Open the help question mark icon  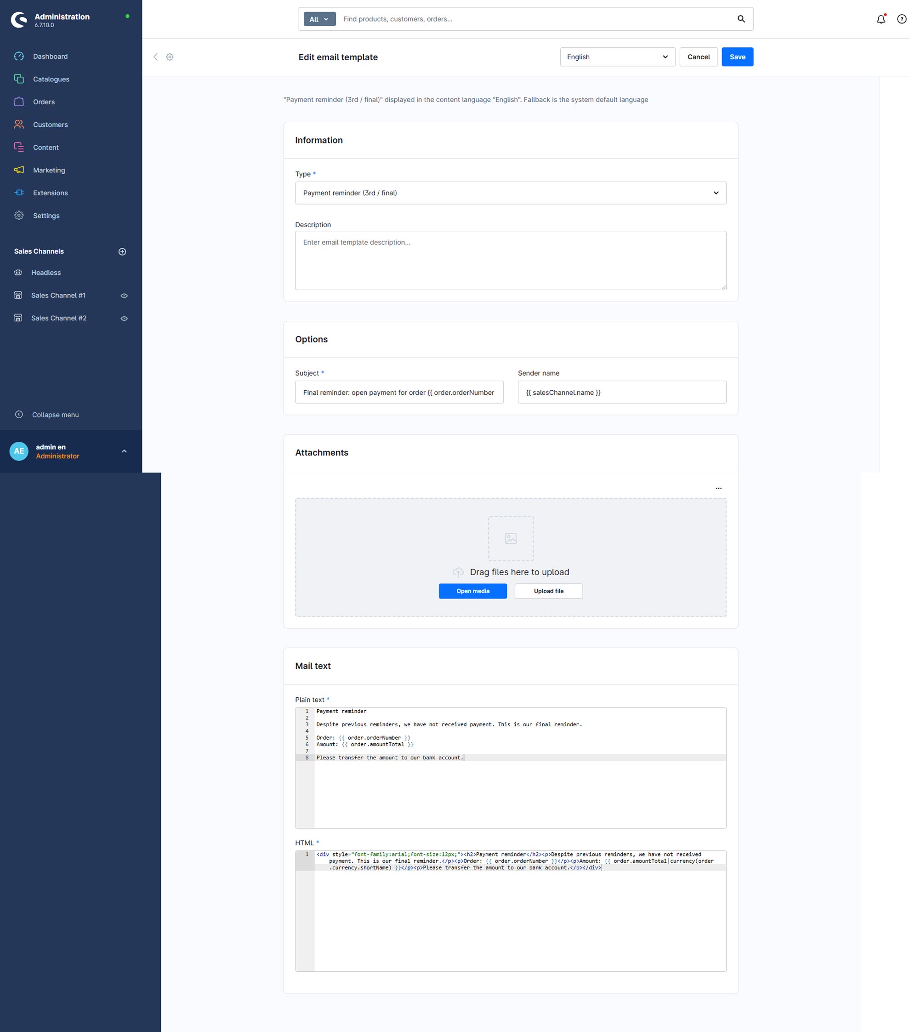901,19
